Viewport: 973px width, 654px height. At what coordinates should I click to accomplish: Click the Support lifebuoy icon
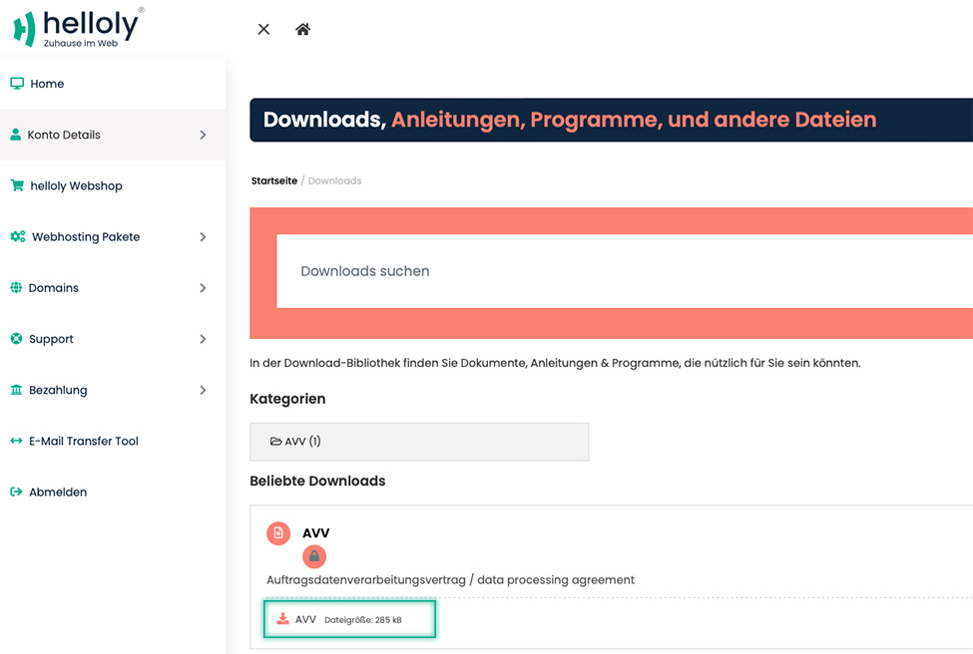(16, 339)
